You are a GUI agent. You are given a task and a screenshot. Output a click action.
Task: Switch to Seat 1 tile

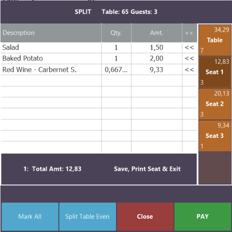pos(215,72)
